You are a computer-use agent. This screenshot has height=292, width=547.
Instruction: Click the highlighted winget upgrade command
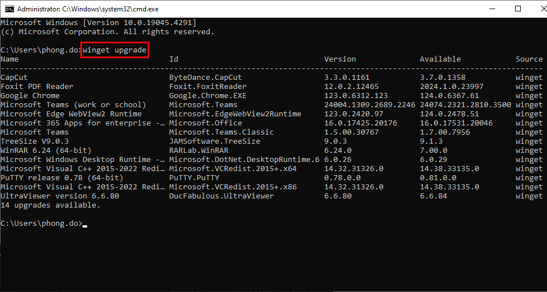tap(115, 50)
